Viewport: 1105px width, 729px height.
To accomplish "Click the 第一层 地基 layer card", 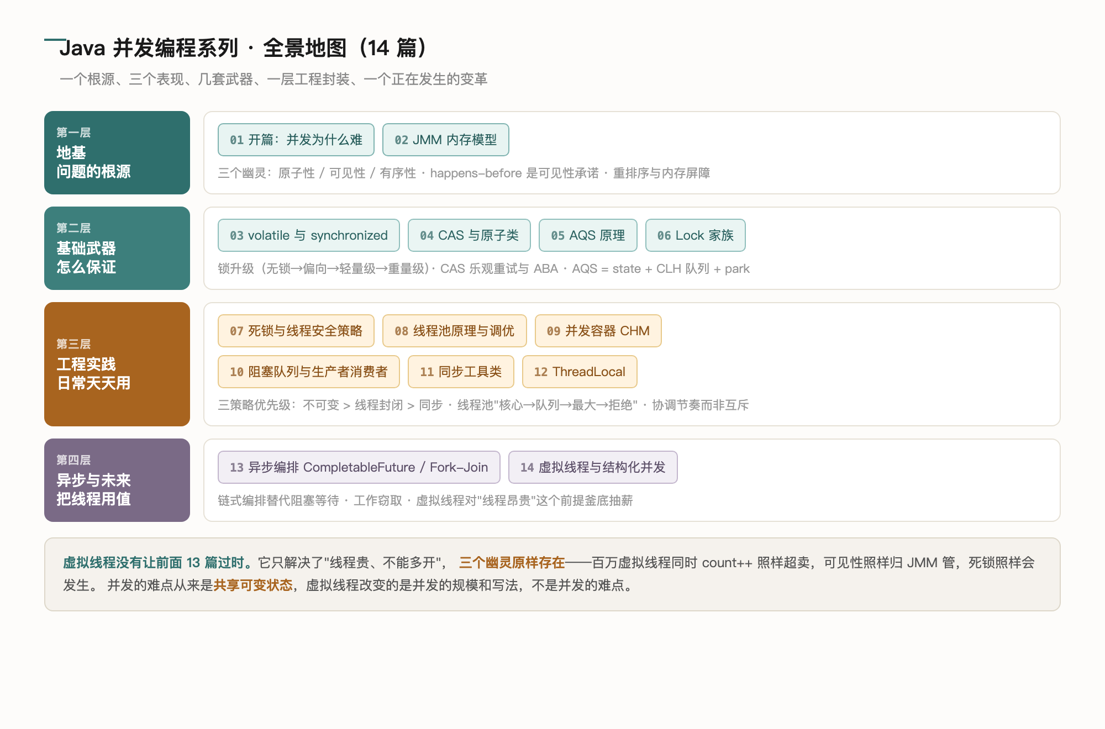I will (x=117, y=152).
